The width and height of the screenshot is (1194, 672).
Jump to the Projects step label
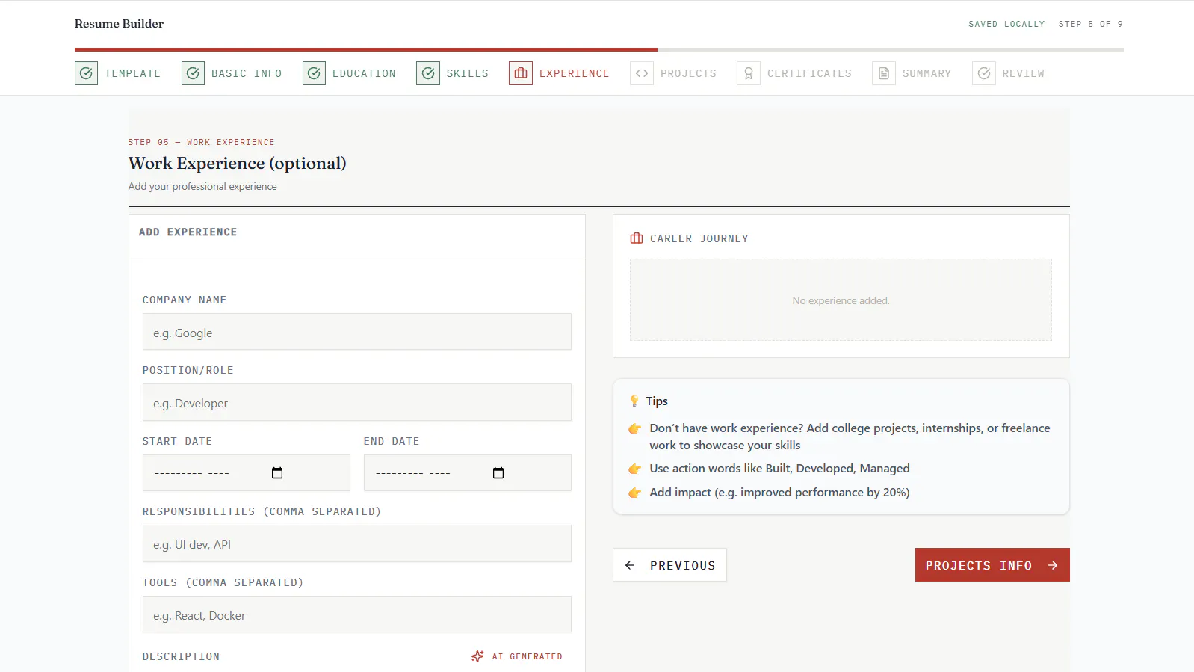pyautogui.click(x=688, y=73)
